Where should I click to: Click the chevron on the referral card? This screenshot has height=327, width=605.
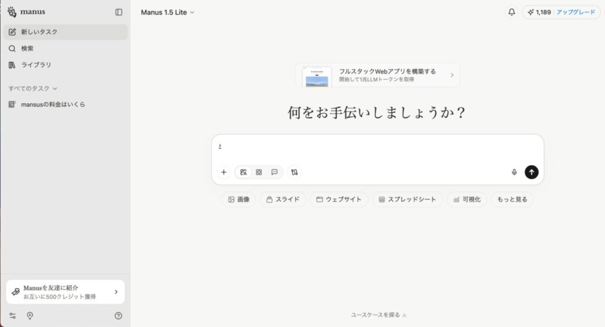pos(116,292)
